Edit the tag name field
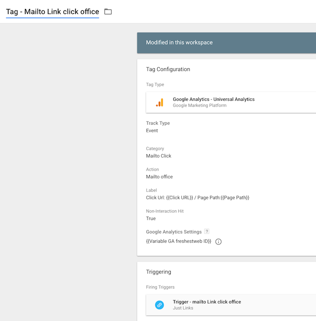 click(52, 12)
